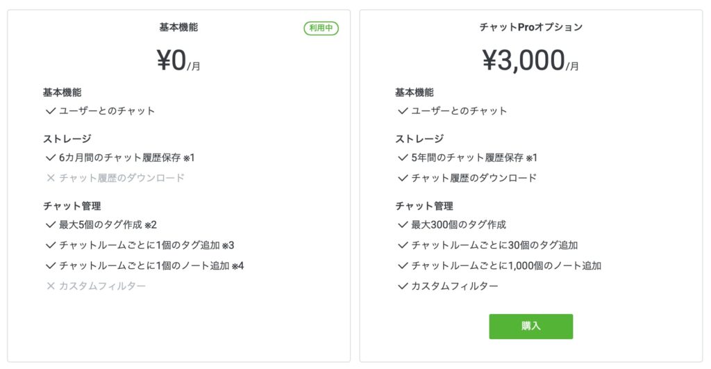Click the ¥0/月 price text
This screenshot has height=369, width=711.
(178, 62)
